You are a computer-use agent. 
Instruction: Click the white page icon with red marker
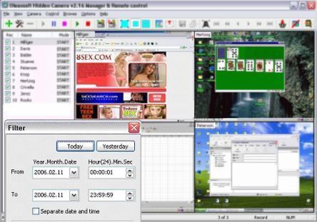pos(170,24)
